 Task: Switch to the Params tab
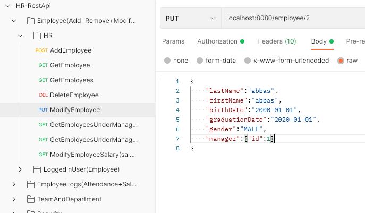point(173,41)
